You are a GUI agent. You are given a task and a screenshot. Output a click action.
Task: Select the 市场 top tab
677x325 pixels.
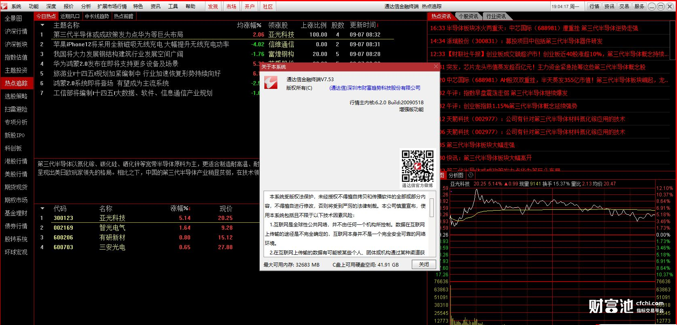tap(231, 6)
